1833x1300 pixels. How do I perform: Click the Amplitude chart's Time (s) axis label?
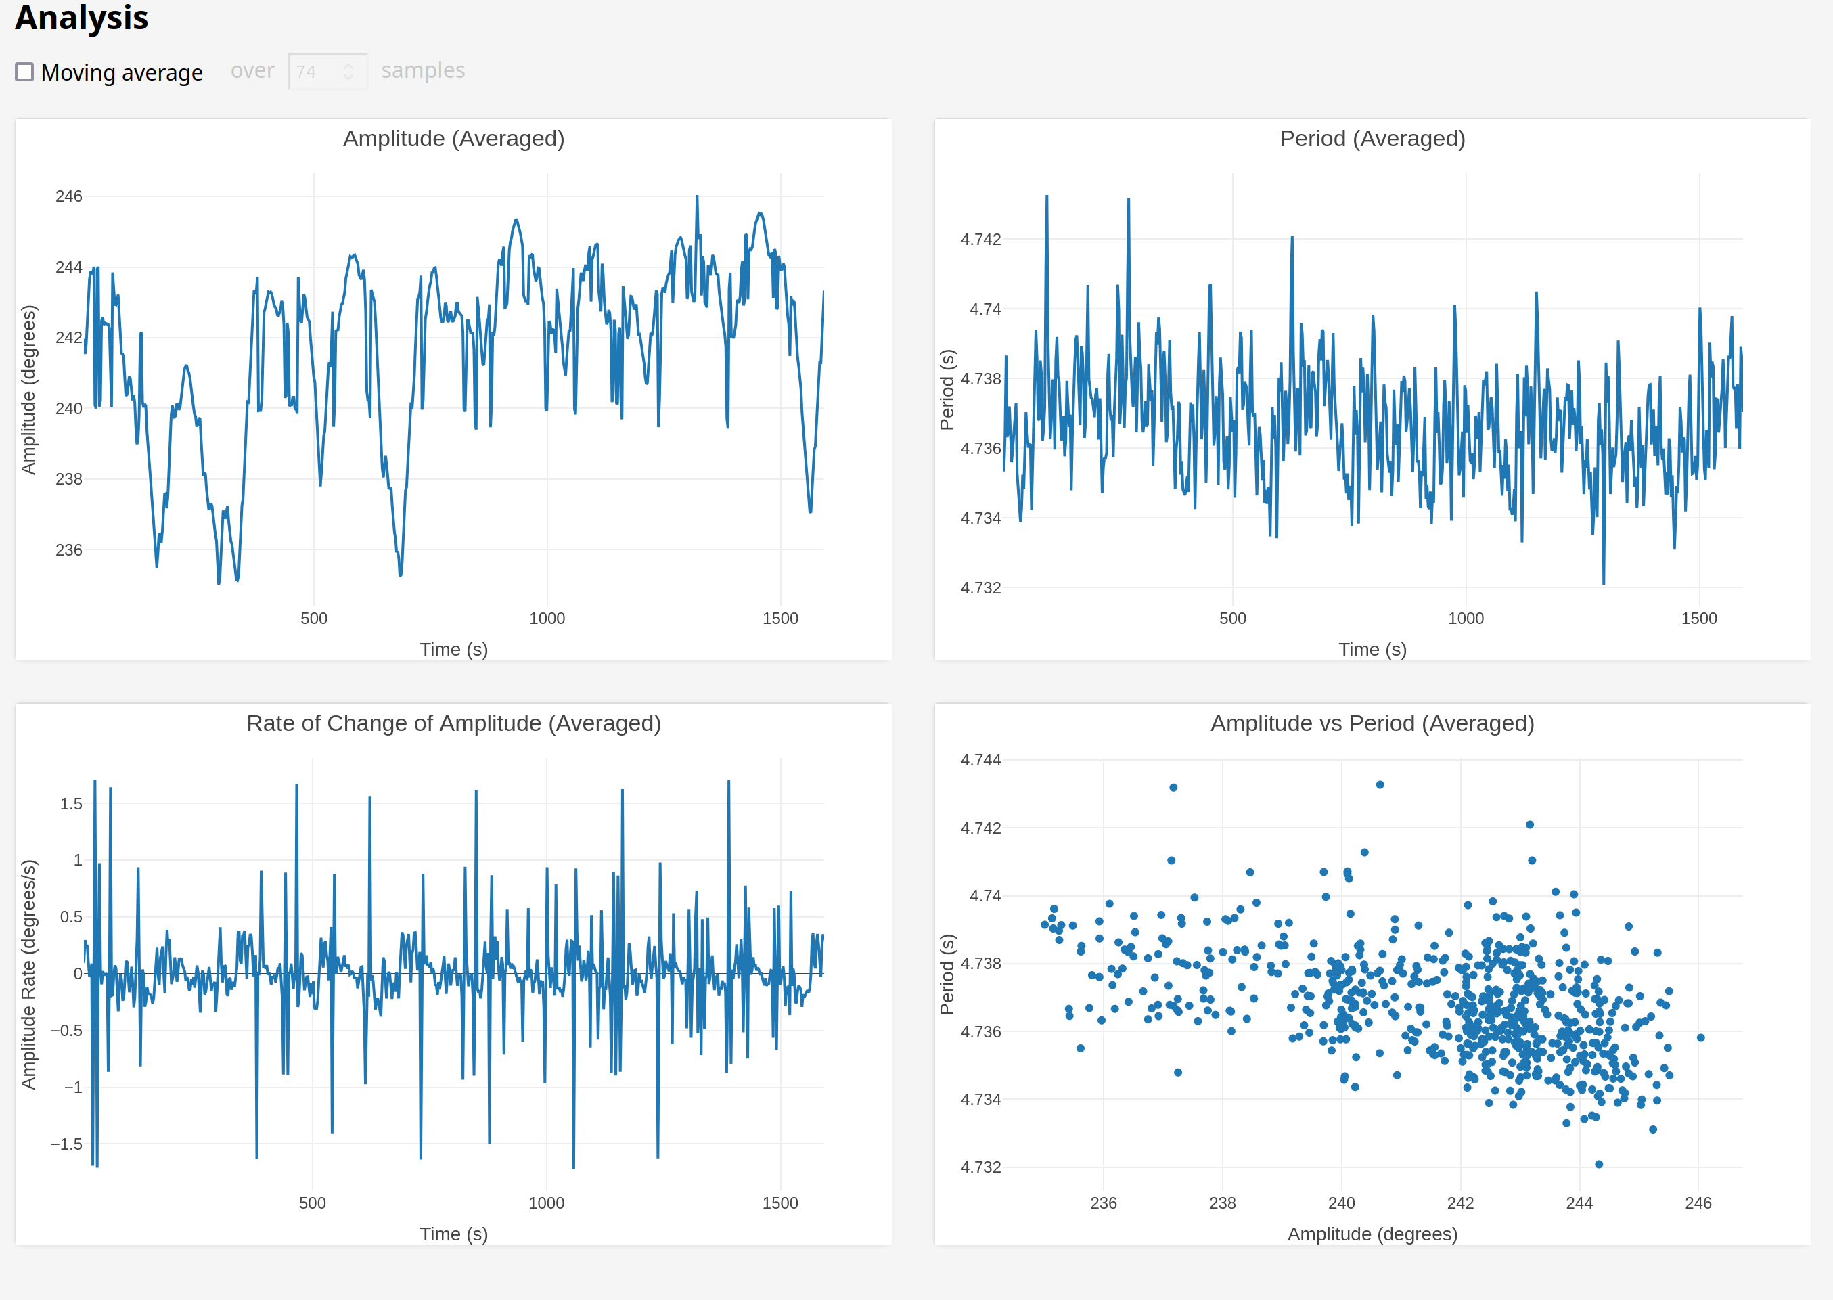[x=453, y=649]
